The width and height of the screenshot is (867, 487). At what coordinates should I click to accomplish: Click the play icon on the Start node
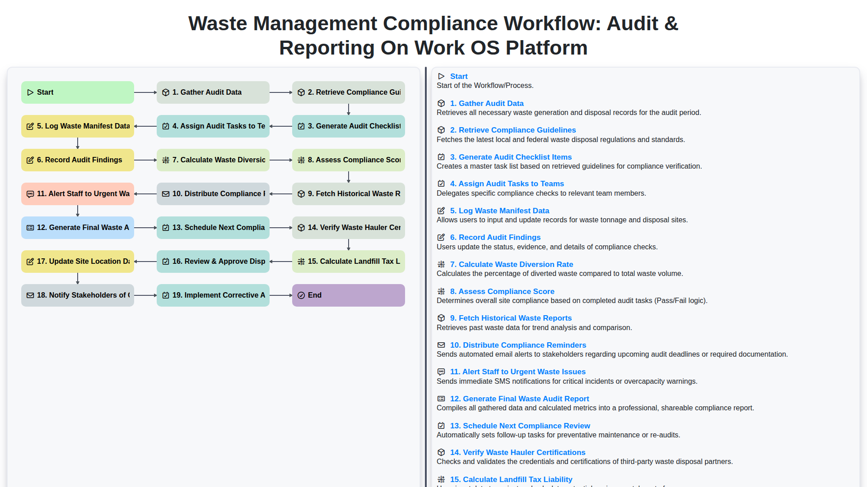(x=30, y=92)
